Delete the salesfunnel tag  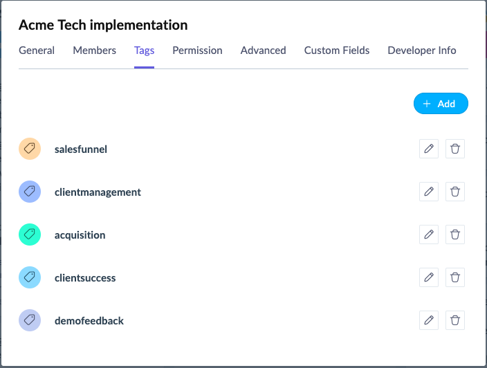(x=455, y=149)
